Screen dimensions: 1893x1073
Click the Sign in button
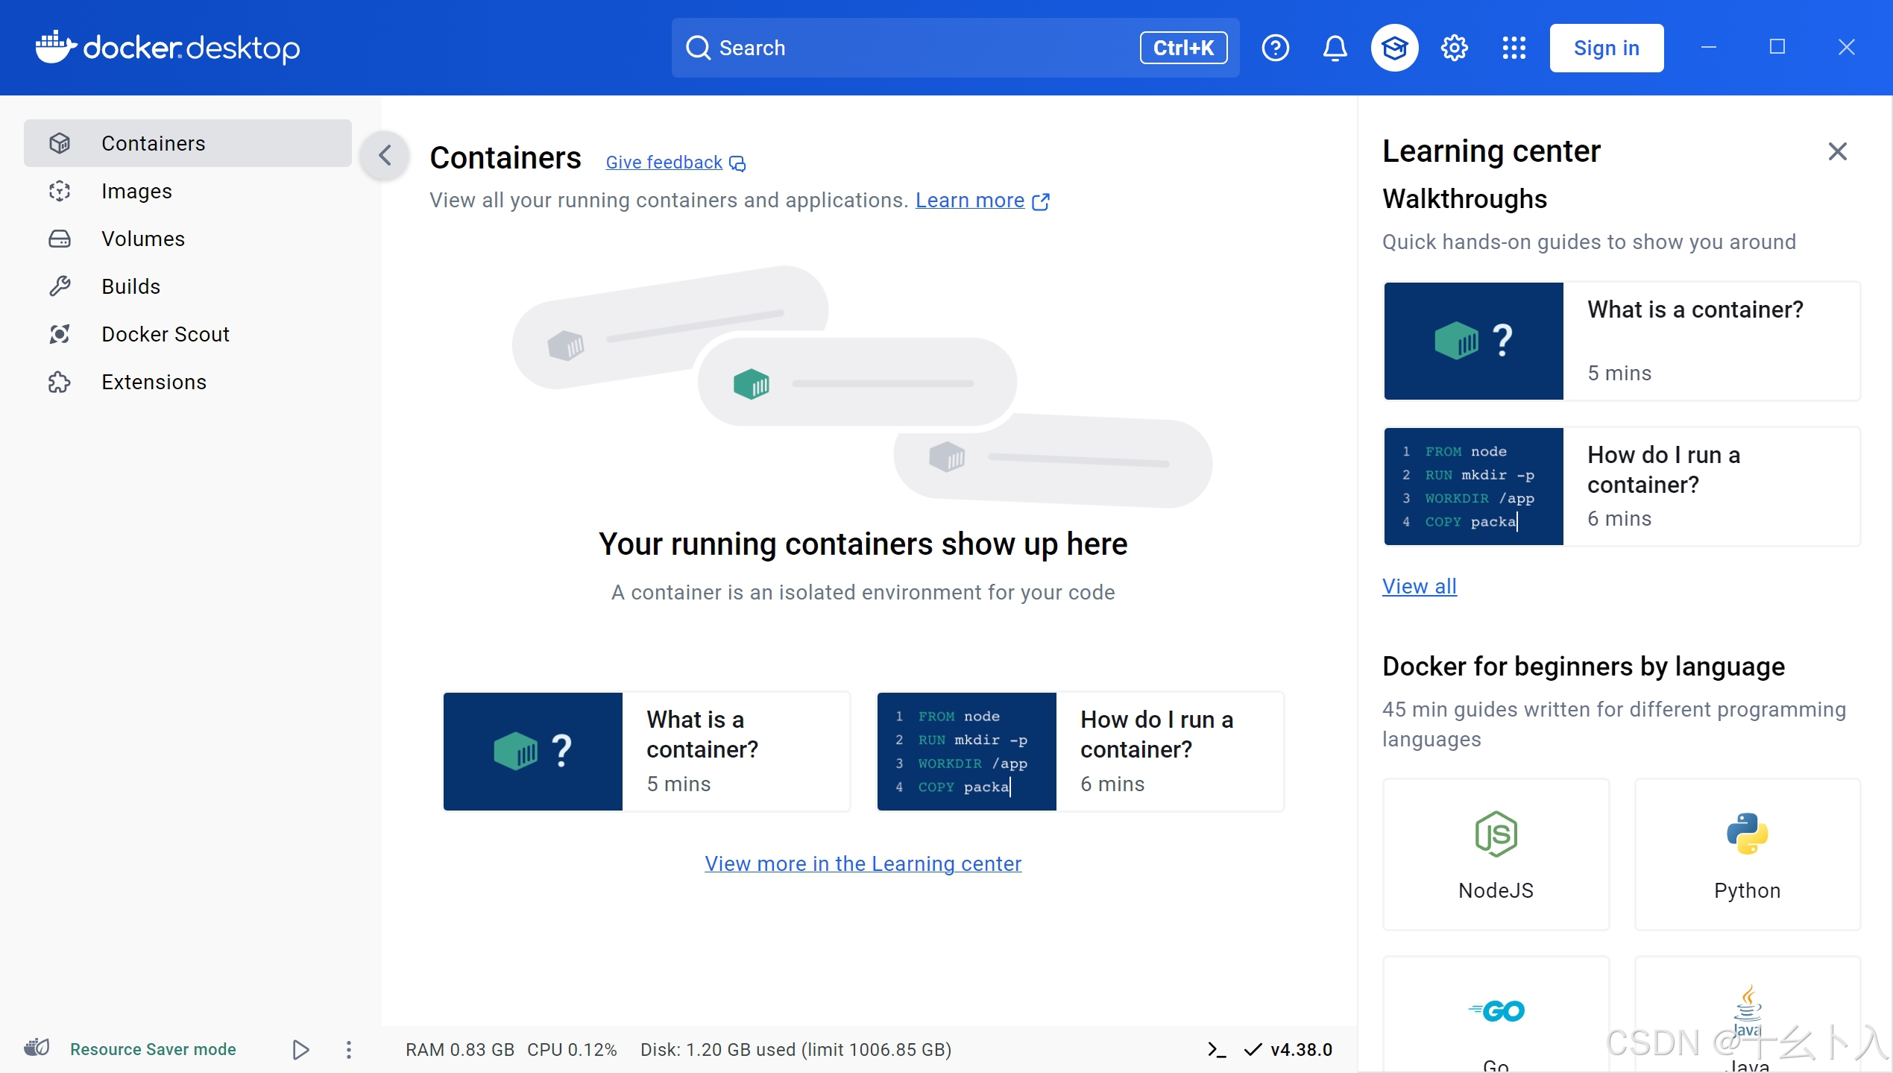pyautogui.click(x=1606, y=48)
